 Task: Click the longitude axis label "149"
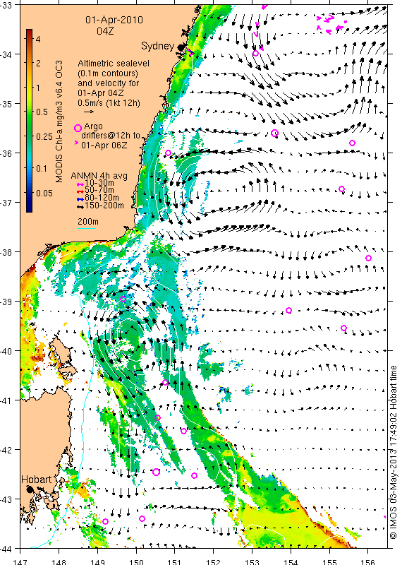pos(97,561)
